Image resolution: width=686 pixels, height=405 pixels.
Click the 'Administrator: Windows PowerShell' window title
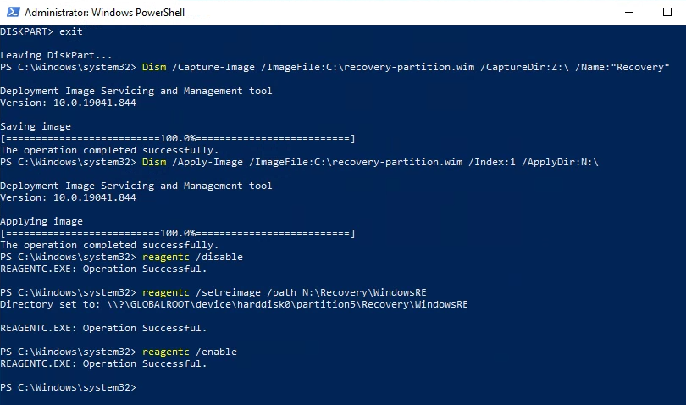104,13
